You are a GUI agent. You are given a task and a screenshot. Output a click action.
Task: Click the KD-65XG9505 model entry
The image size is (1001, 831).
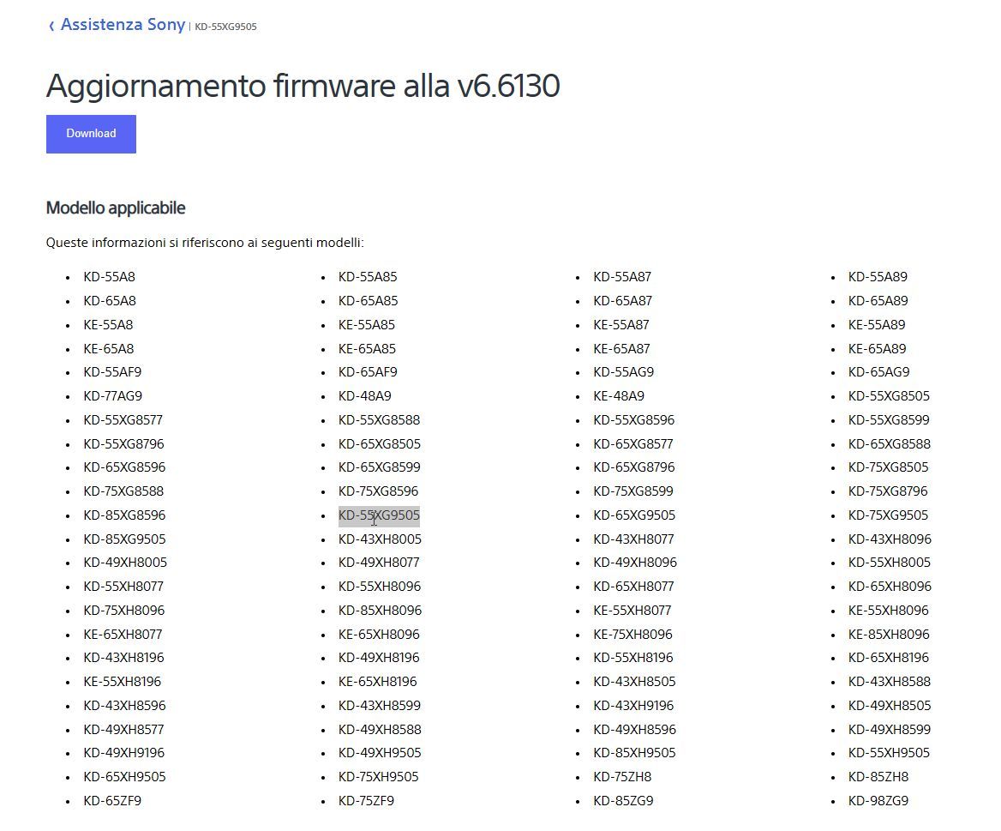(x=634, y=515)
